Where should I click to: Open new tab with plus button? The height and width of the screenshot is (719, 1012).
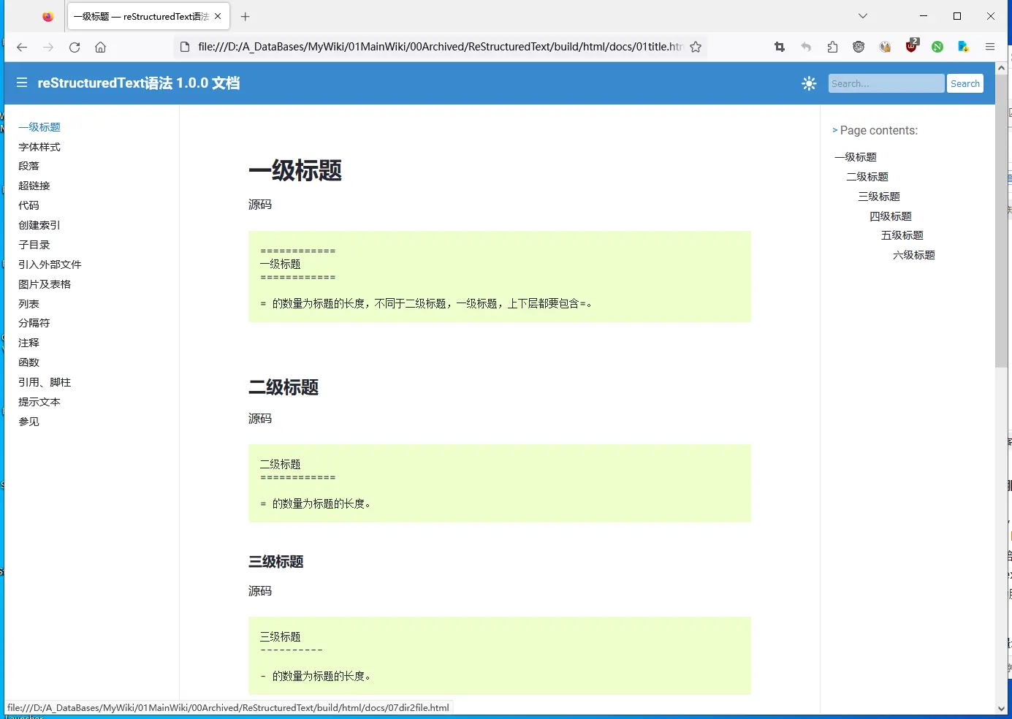point(246,16)
